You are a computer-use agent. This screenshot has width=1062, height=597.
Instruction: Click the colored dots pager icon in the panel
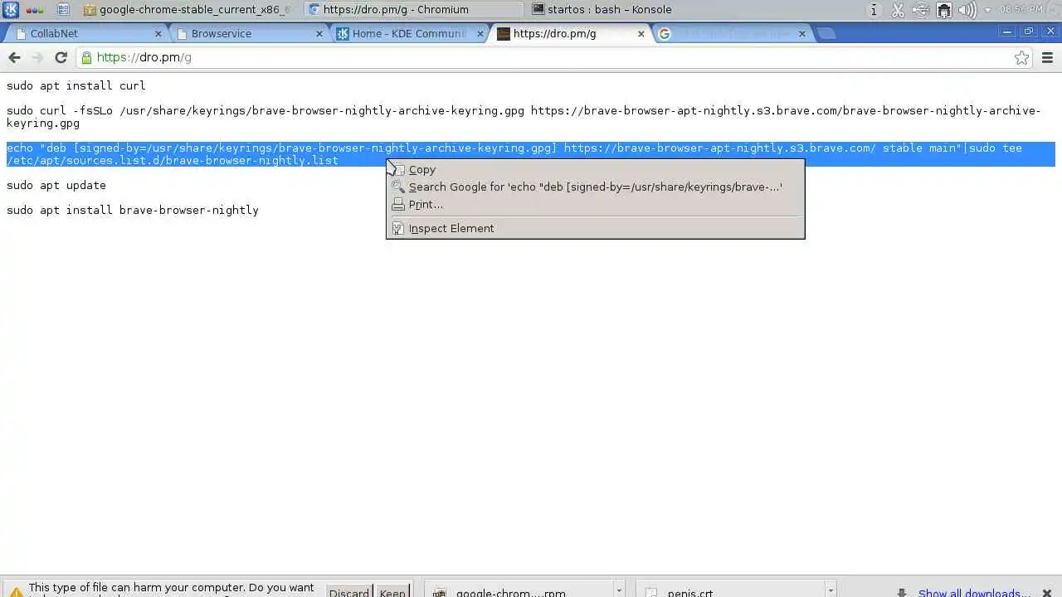point(35,10)
